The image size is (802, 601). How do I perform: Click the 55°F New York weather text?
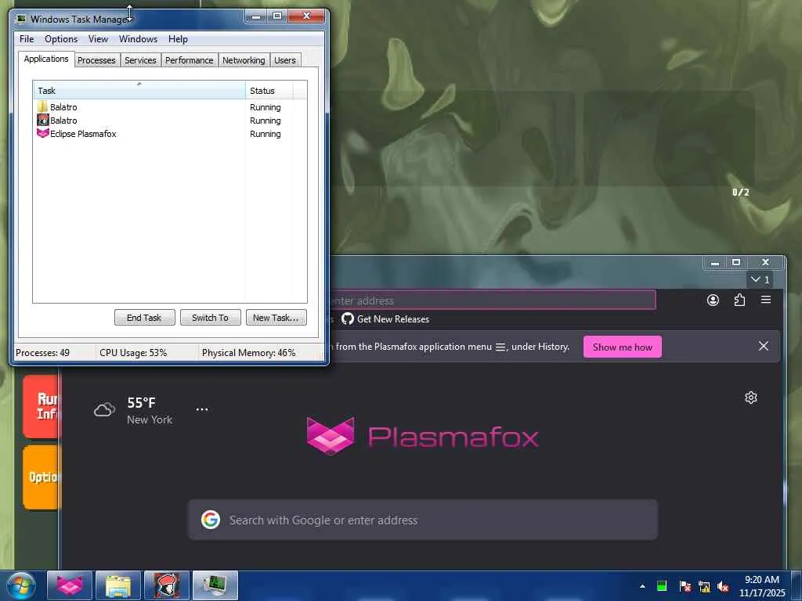[150, 410]
